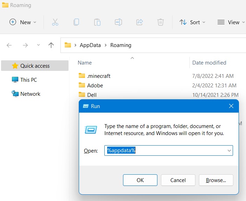This screenshot has width=246, height=201.
Task: Expand the New item chevron
Action: coord(35,22)
